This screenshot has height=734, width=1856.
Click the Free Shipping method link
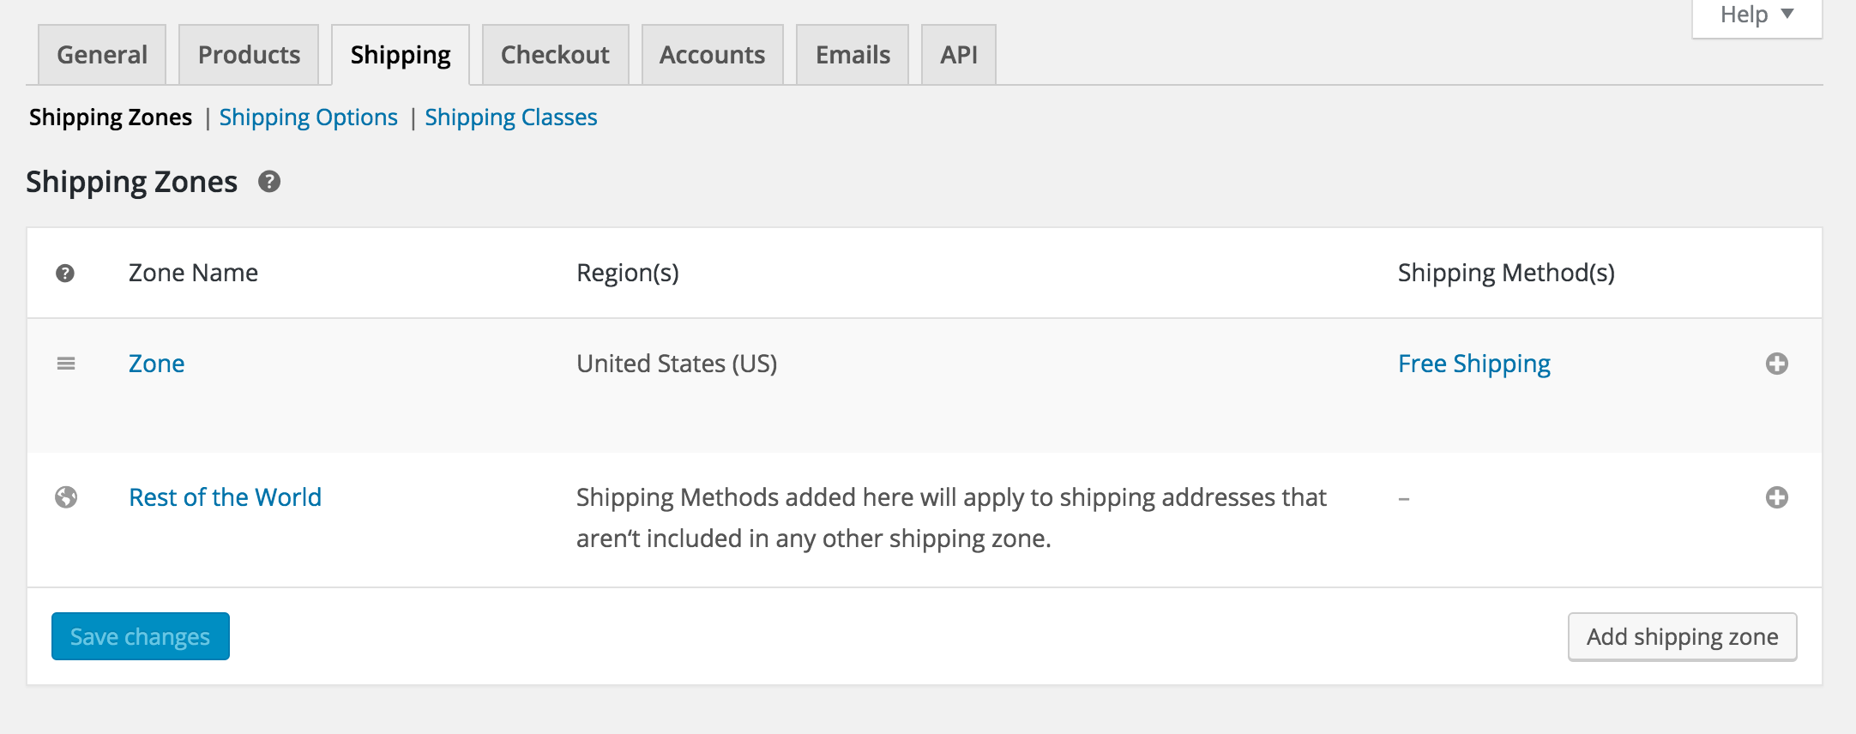point(1473,364)
